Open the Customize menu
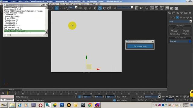Image resolution: width=193 pixels, height=108 pixels. (84, 4)
